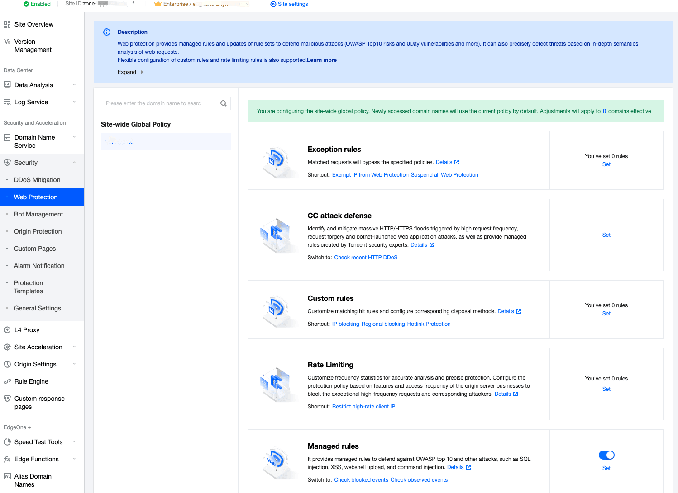
Task: Click the Rule Engine icon
Action: (x=7, y=381)
